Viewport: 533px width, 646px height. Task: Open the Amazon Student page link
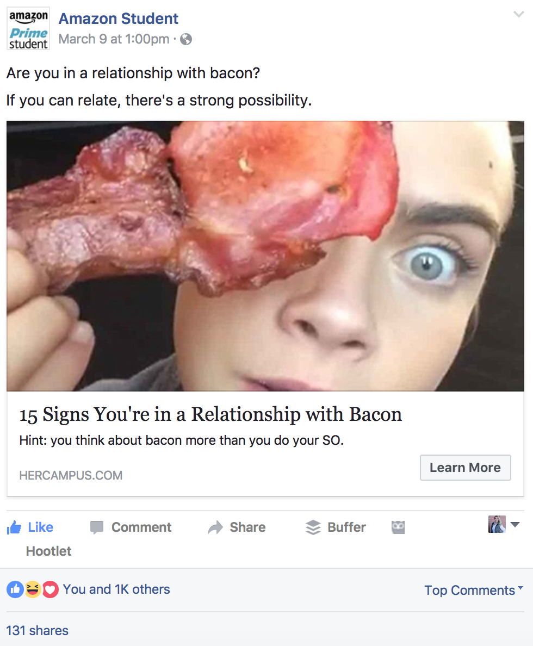pos(119,19)
